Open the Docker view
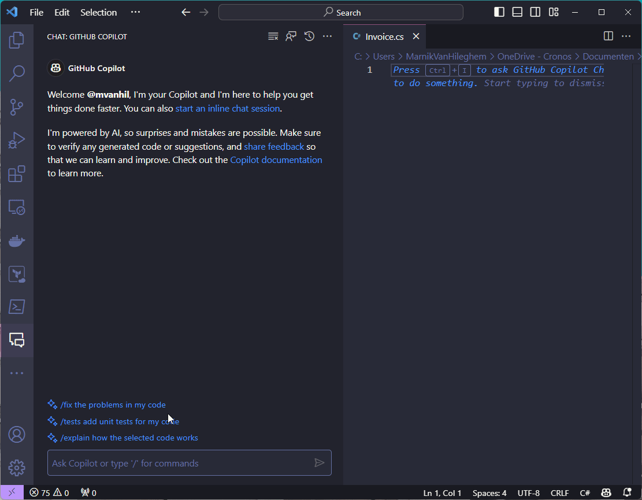The width and height of the screenshot is (642, 500). [17, 241]
